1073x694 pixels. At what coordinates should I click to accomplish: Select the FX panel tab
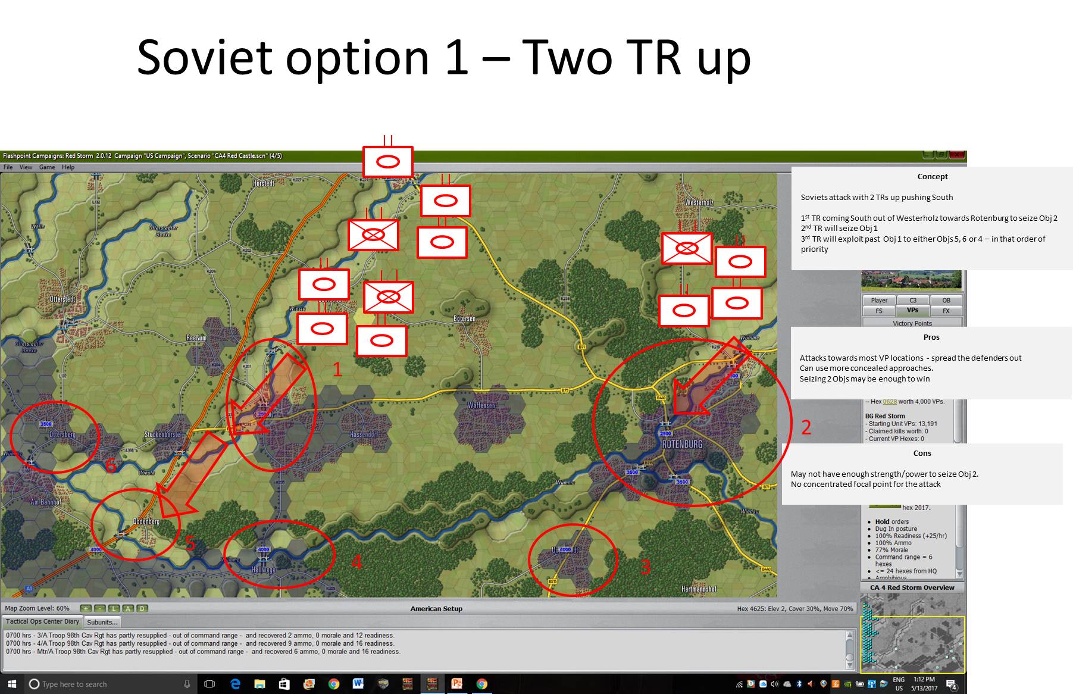pyautogui.click(x=946, y=311)
